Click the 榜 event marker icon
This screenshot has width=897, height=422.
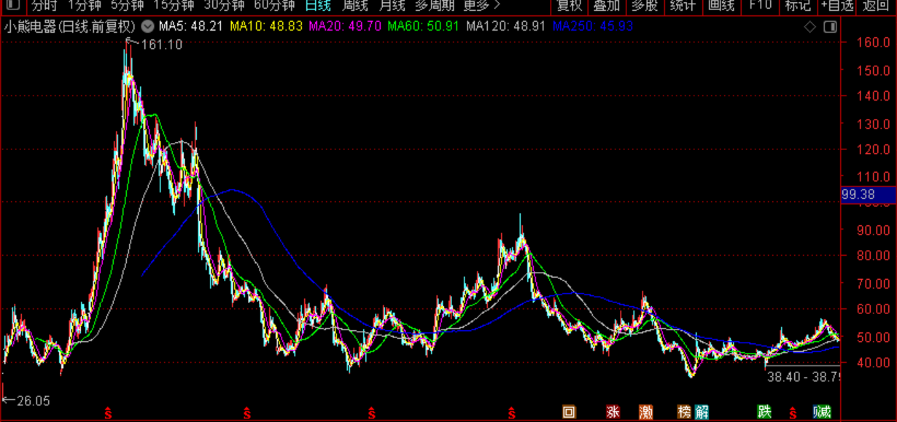(x=684, y=412)
